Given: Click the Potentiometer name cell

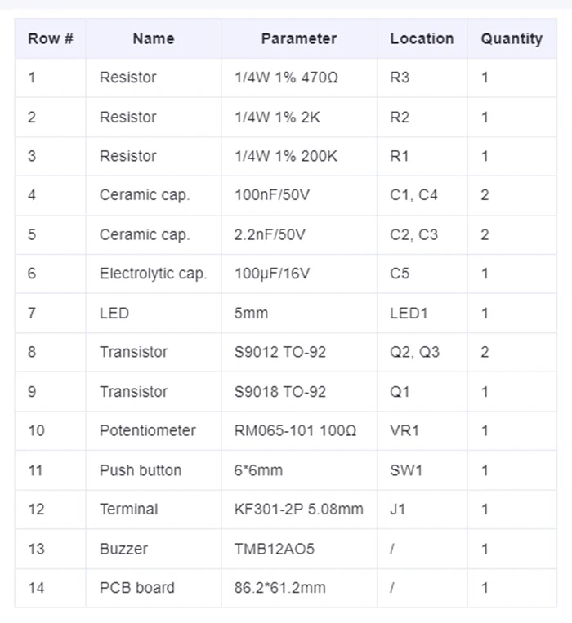Looking at the screenshot, I should coord(148,430).
